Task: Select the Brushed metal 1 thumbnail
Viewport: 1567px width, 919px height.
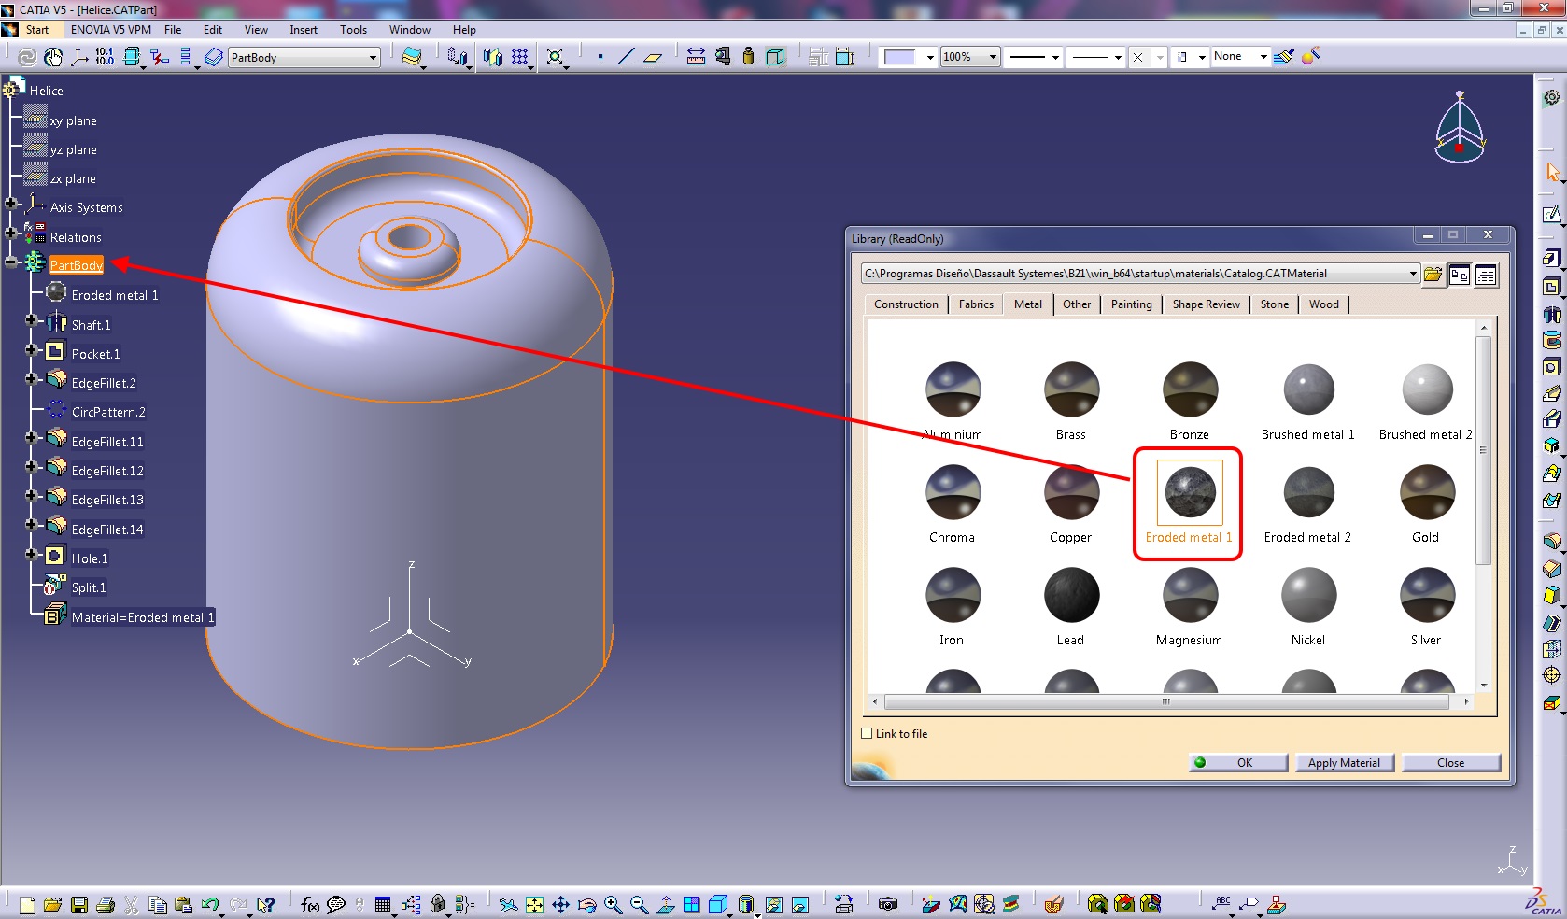Action: click(1308, 389)
